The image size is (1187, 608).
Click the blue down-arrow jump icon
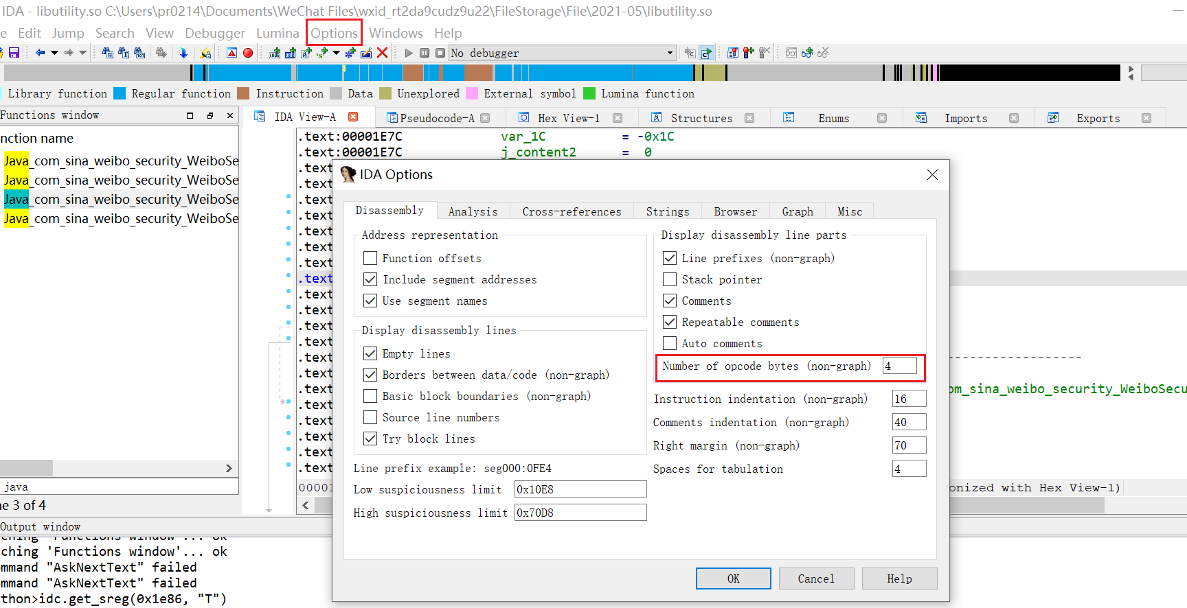click(183, 53)
